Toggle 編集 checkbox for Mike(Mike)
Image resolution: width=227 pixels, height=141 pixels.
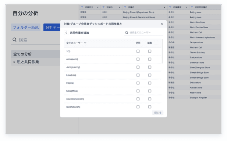point(150,91)
